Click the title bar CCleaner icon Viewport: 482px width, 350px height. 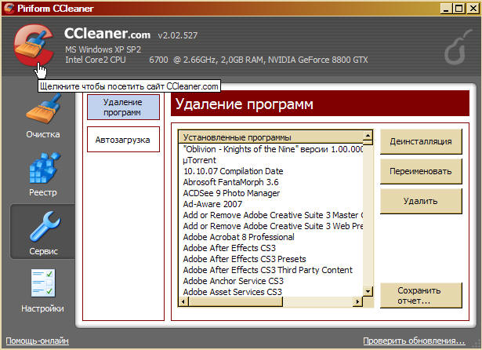pos(9,8)
